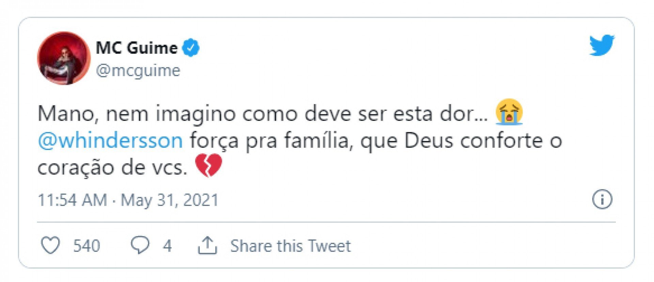Click MC Guime's profile avatar
Viewport: 654px width, 282px height.
click(64, 58)
